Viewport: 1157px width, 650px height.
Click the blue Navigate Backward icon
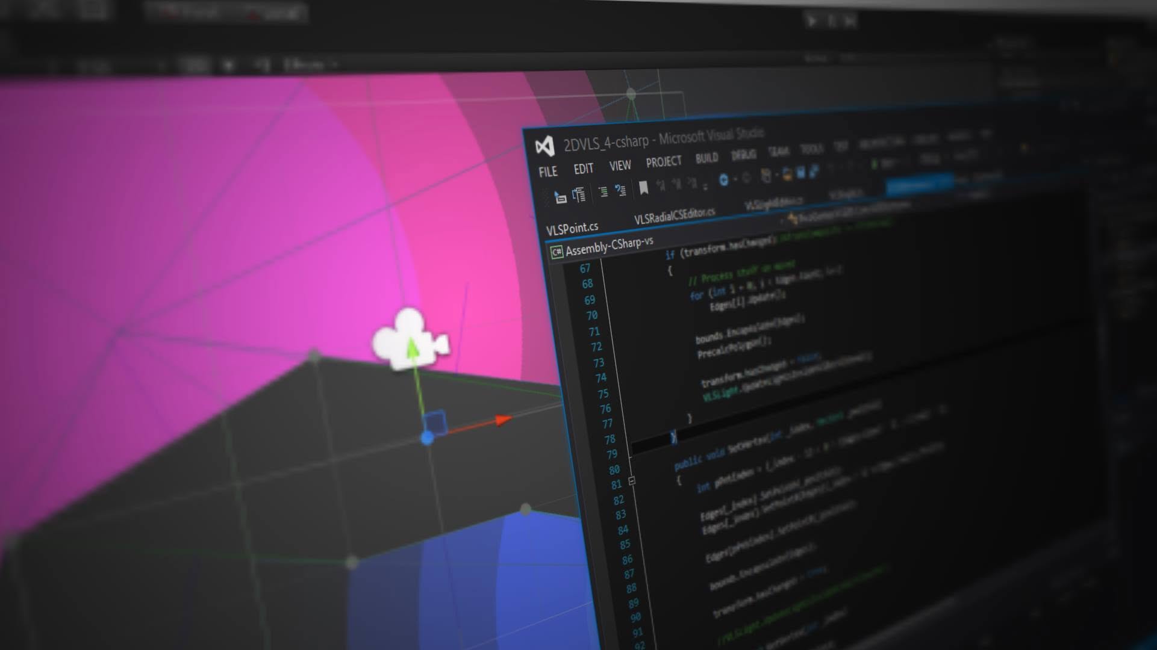(x=723, y=179)
